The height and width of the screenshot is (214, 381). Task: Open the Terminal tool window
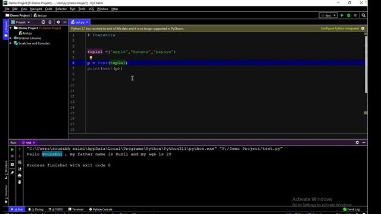[76, 209]
